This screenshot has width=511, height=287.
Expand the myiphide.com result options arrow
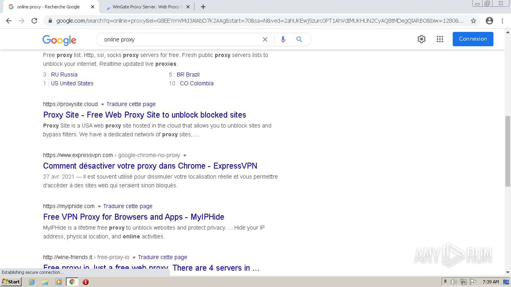pyautogui.click(x=99, y=206)
